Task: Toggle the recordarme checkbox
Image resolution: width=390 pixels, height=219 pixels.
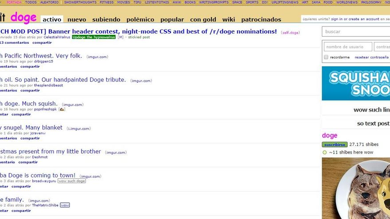Action: coord(326,58)
